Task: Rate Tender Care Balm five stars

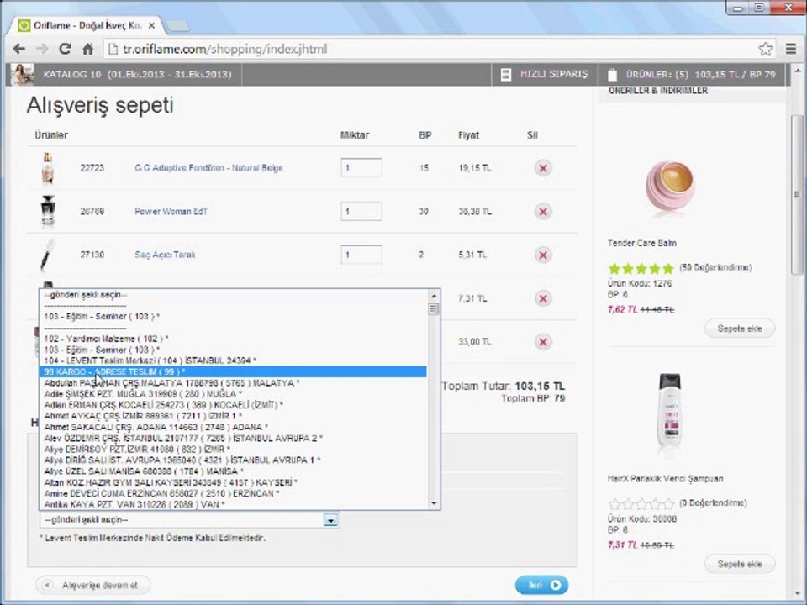Action: 668,269
